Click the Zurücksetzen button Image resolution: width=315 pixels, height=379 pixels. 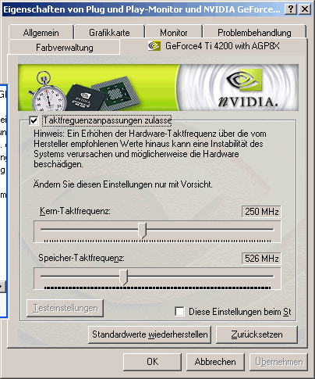[257, 334]
